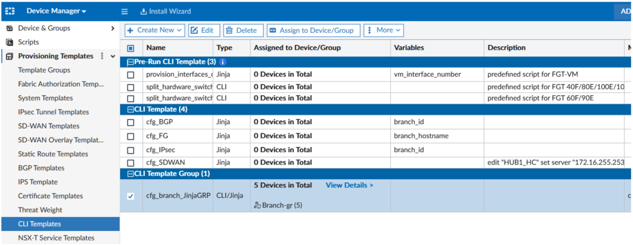The width and height of the screenshot is (633, 245).
Task: Click the Install Wizard icon
Action: coord(144,11)
